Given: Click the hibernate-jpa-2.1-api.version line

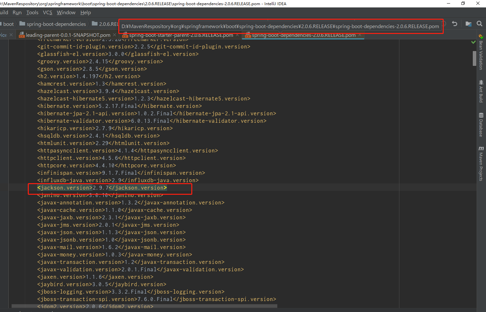Looking at the screenshot, I should click(157, 113).
